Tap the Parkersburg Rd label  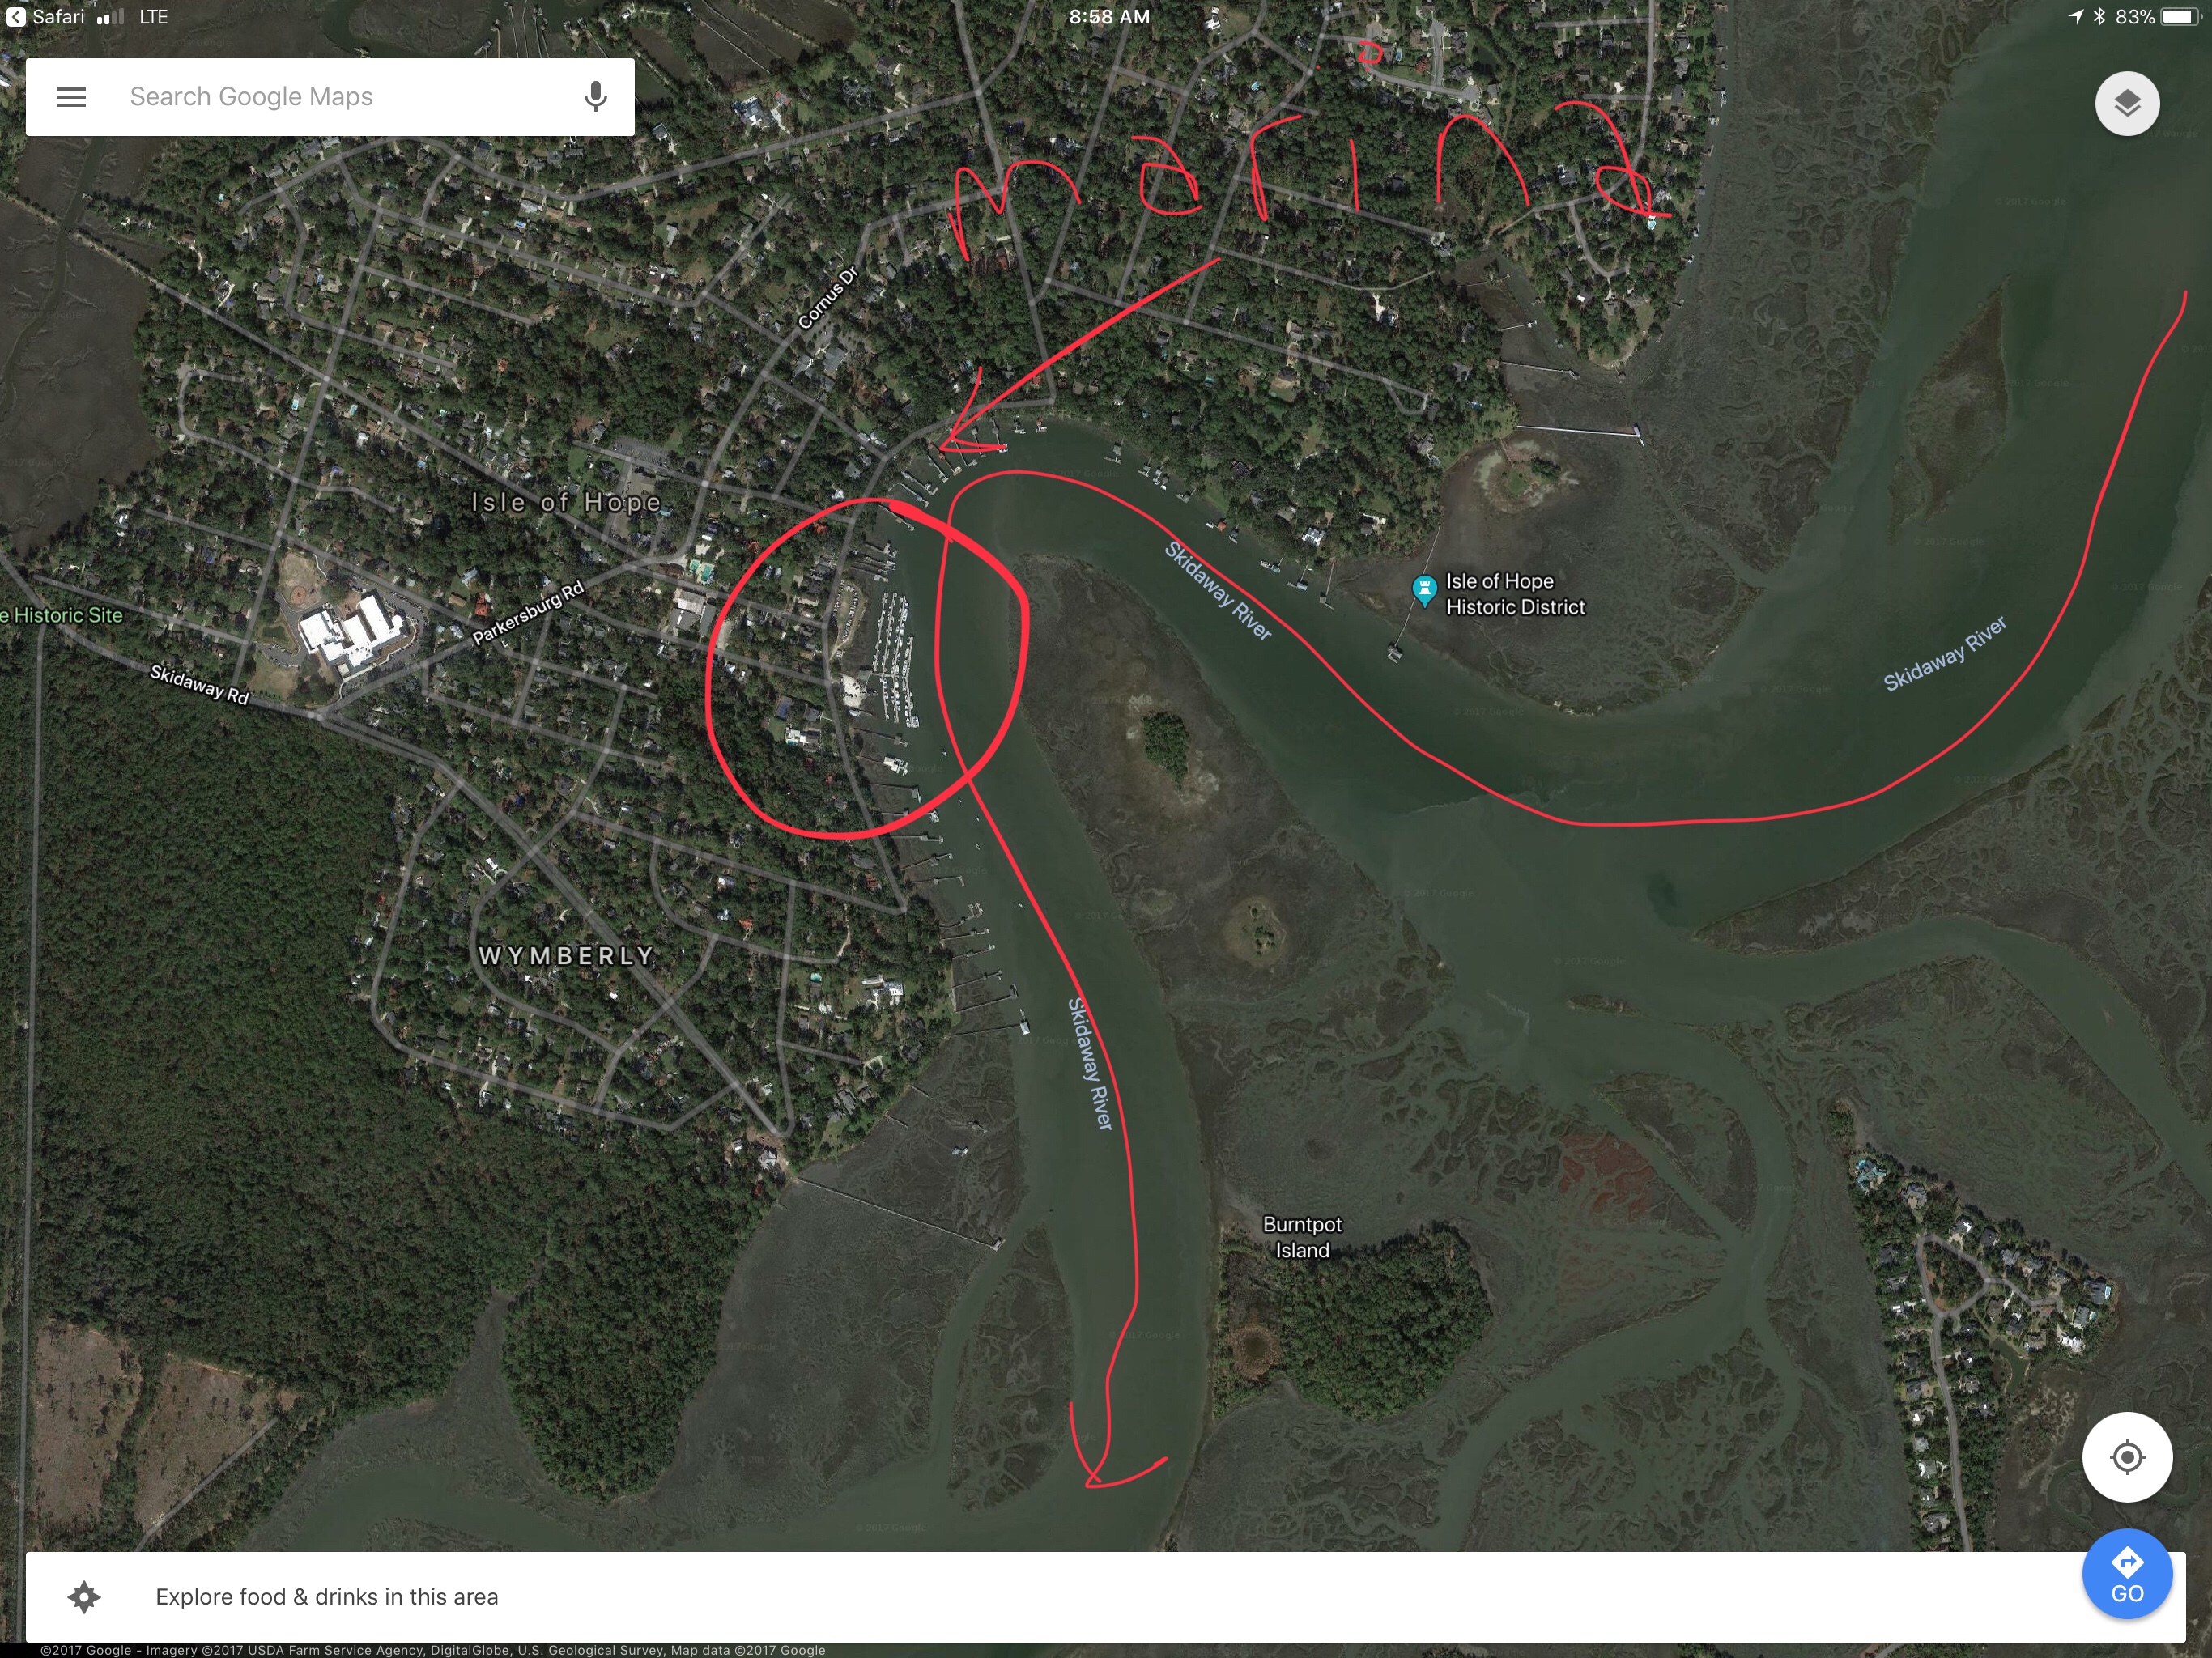(x=528, y=613)
